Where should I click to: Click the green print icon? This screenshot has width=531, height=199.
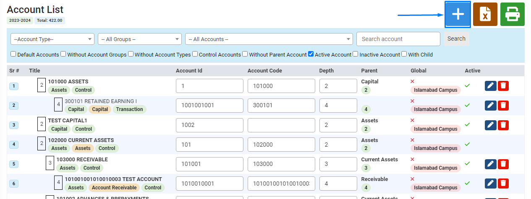click(512, 15)
